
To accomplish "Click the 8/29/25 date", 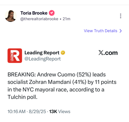I will point(37,111).
